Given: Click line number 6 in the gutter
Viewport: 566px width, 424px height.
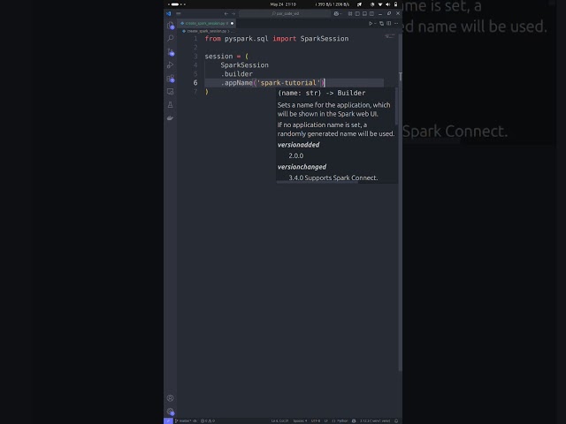Looking at the screenshot, I should coord(195,83).
